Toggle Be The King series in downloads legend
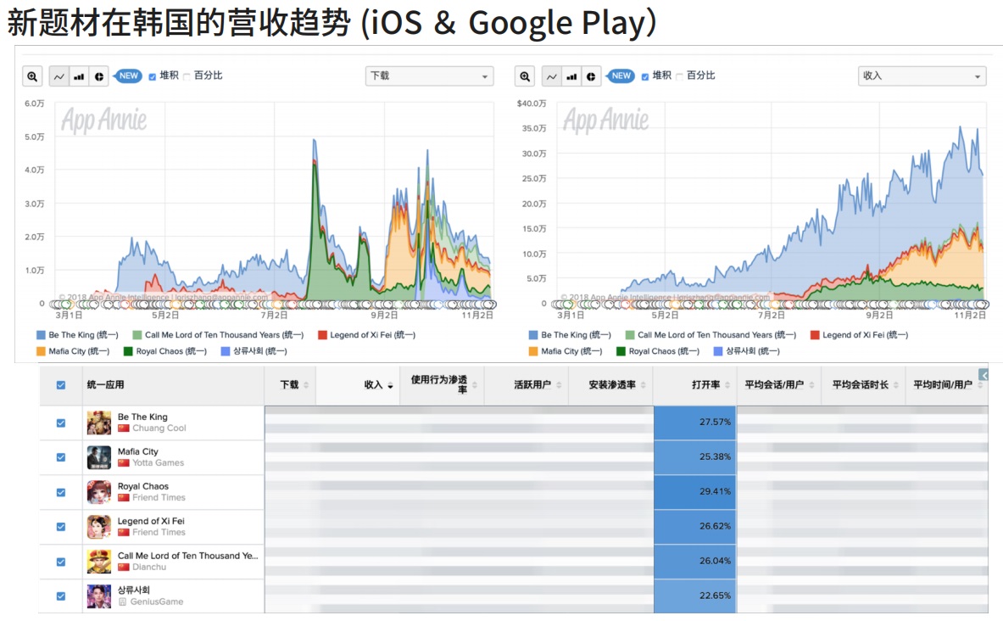The width and height of the screenshot is (1003, 621). (x=77, y=335)
